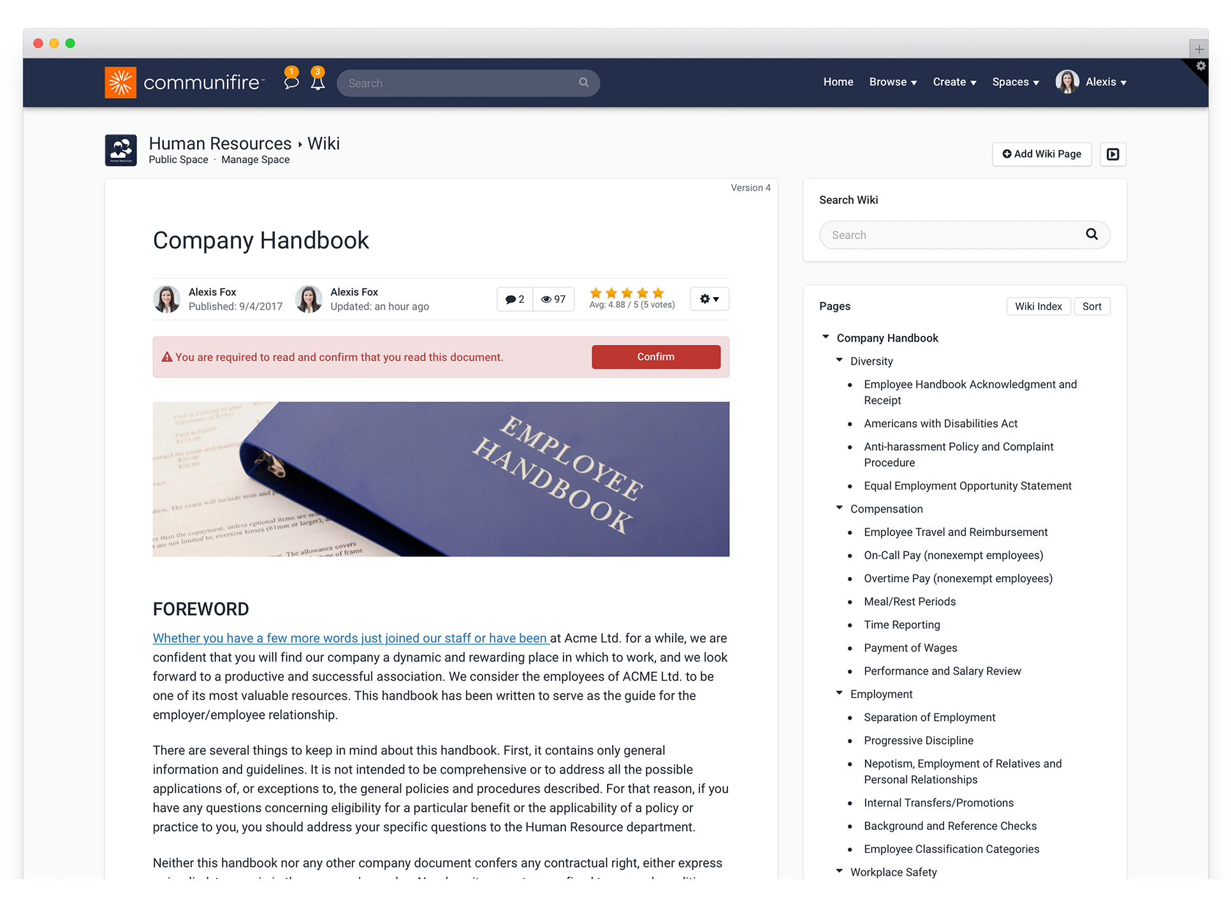The height and width of the screenshot is (923, 1231).
Task: Click the search magnifier icon in wiki sidebar
Action: (1093, 235)
